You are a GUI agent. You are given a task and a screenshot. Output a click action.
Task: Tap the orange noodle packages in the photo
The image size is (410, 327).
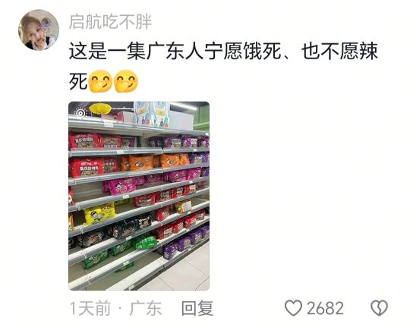(154, 162)
